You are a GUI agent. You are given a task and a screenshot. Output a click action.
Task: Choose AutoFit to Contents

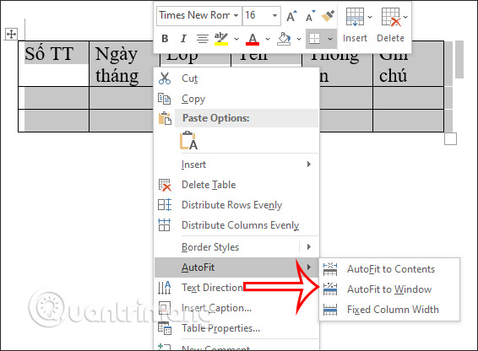click(x=389, y=269)
